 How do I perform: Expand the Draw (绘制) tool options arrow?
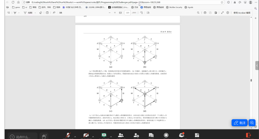[36, 13]
